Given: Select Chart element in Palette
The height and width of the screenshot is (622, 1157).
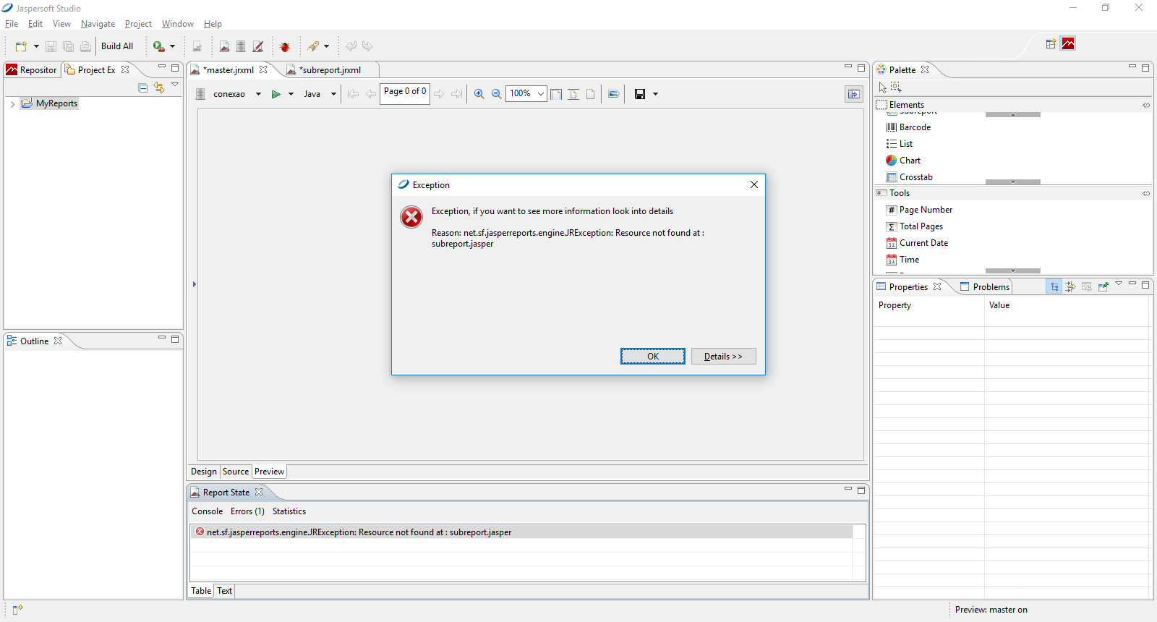Looking at the screenshot, I should pos(903,161).
